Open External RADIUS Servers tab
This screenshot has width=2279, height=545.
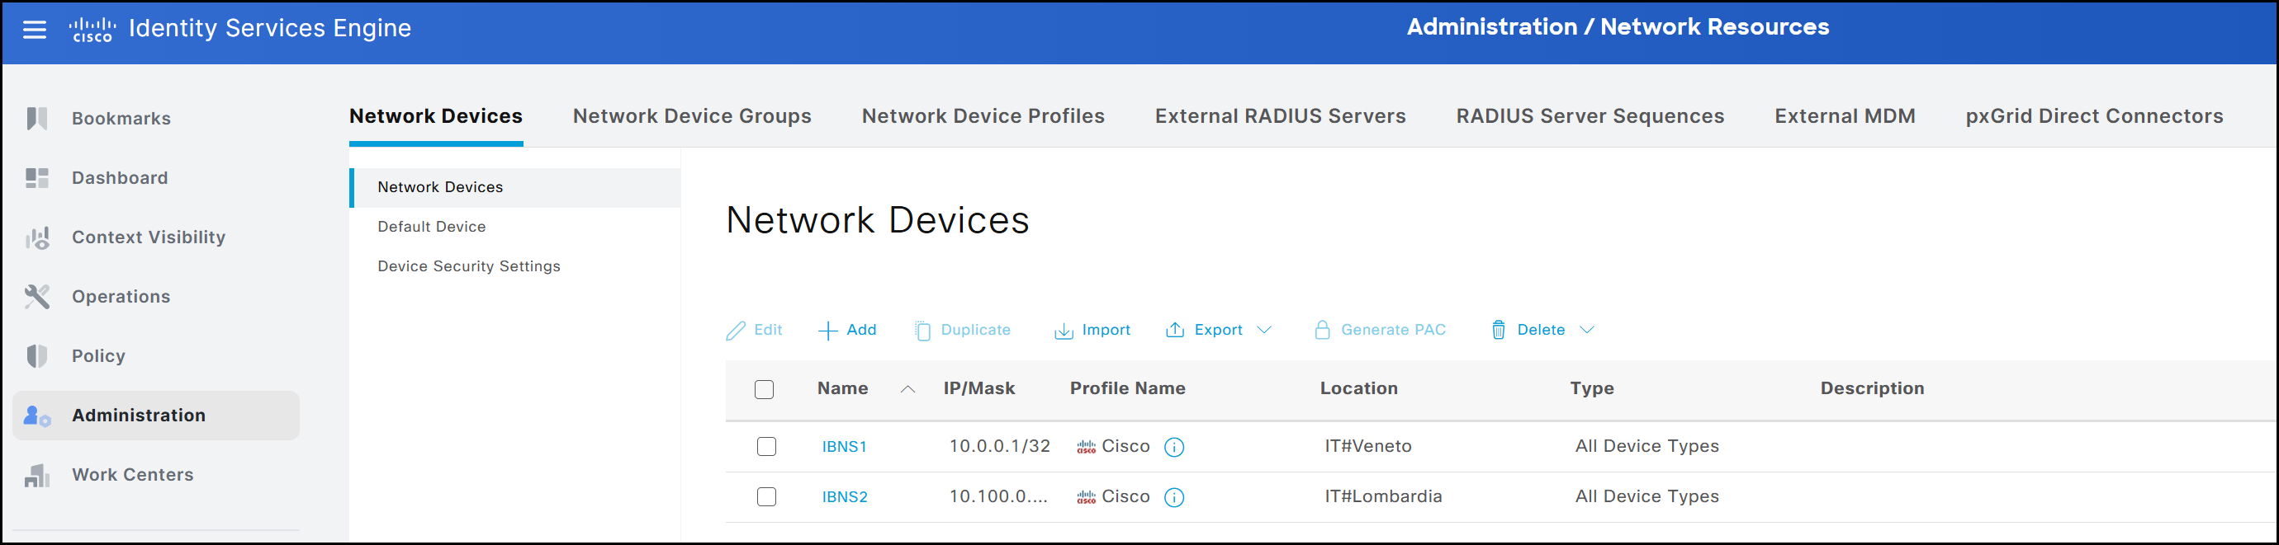(x=1279, y=115)
